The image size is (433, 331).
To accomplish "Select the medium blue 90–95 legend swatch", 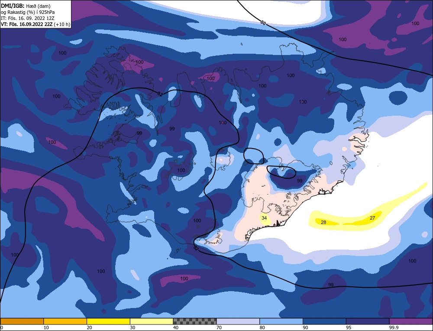I will coord(324,321).
